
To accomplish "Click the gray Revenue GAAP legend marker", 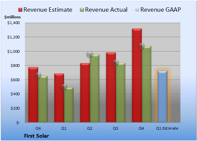I will click(137, 10).
